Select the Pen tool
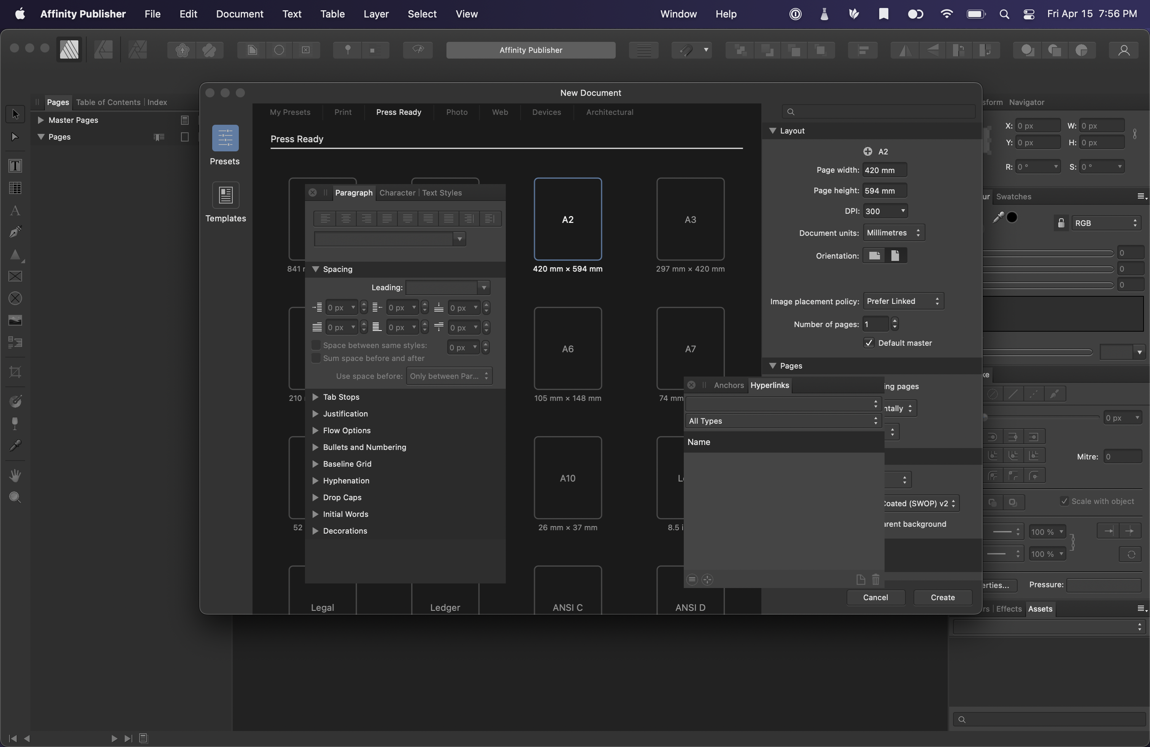This screenshot has width=1150, height=747. point(15,232)
